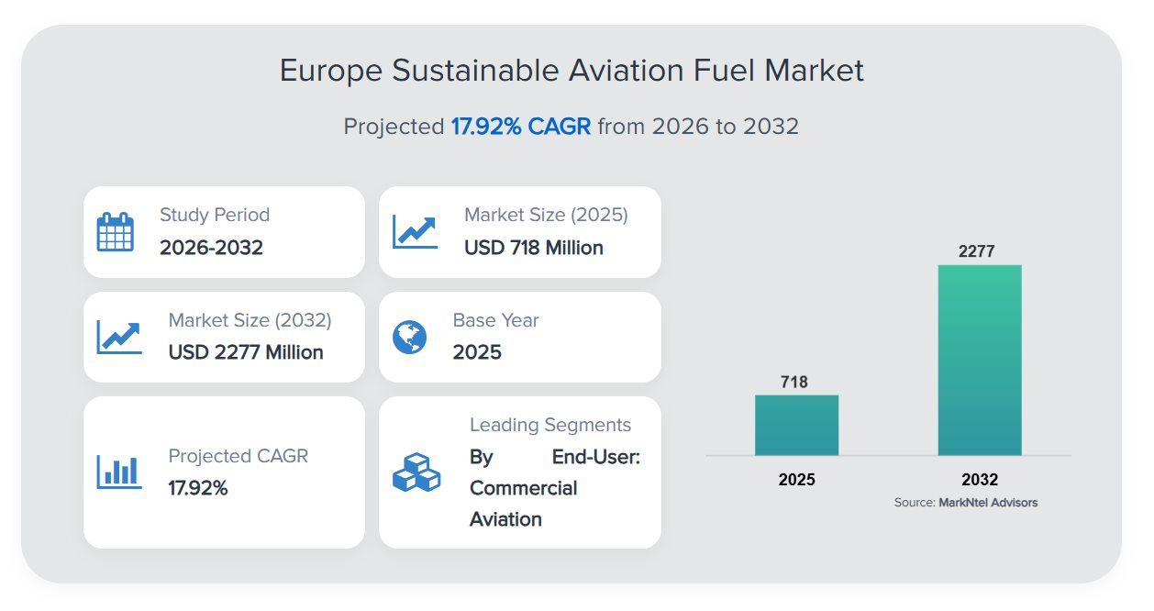Click the 2025 teal bar in chart

tap(796, 425)
